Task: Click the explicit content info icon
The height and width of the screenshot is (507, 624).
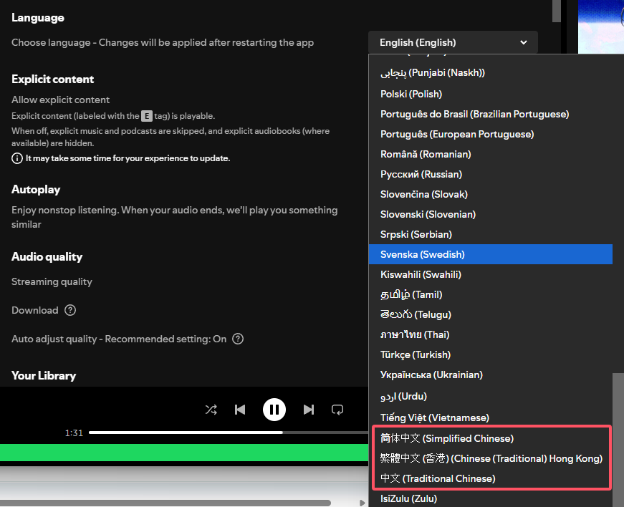Action: [x=17, y=158]
